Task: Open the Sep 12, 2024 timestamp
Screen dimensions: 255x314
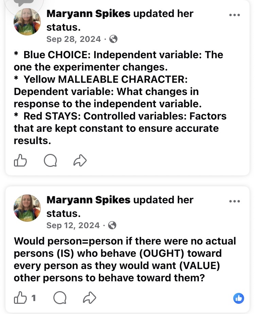Action: tap(73, 225)
